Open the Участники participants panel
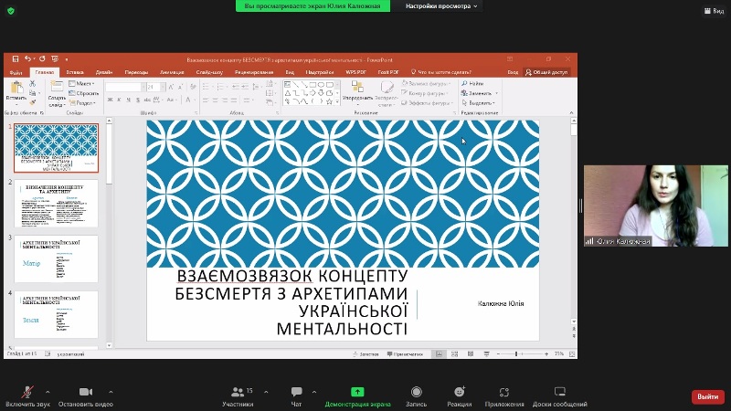Image resolution: width=731 pixels, height=411 pixels. (238, 391)
